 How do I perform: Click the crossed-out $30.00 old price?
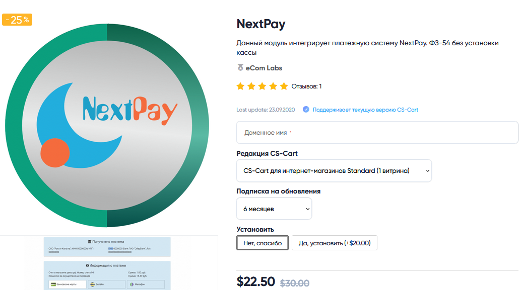click(295, 283)
